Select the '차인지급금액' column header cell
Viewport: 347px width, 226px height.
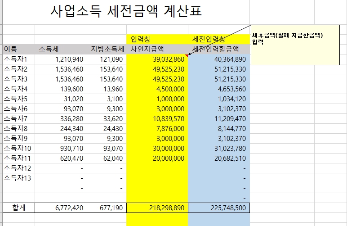pos(157,49)
